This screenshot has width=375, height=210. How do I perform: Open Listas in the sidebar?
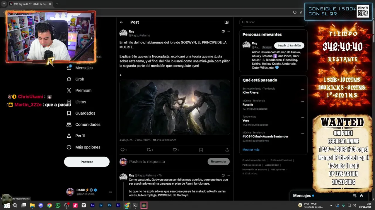[76, 102]
